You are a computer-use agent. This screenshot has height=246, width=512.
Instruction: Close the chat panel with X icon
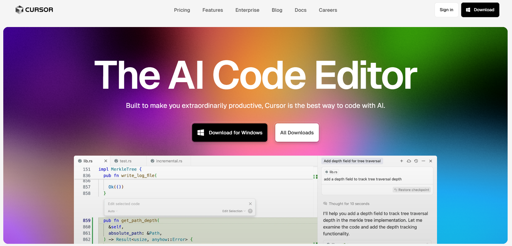tap(431, 161)
